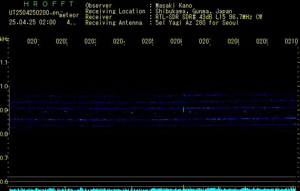Select the filename UT2504250200.pn text
Viewport: 300px width, 191px height.
click(34, 13)
